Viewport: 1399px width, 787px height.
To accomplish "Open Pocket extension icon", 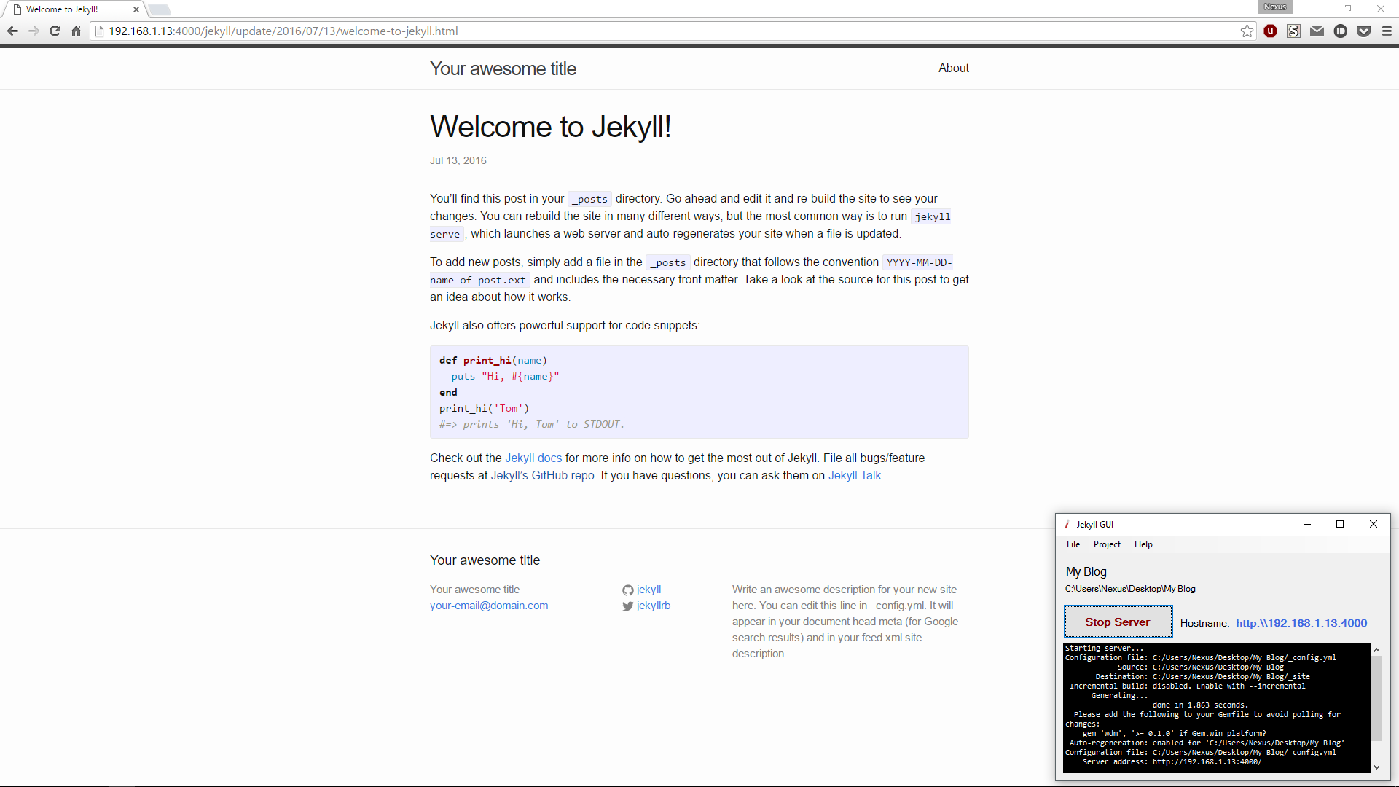I will pyautogui.click(x=1363, y=31).
